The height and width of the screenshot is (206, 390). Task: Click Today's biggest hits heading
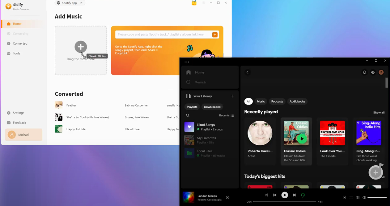pyautogui.click(x=265, y=176)
